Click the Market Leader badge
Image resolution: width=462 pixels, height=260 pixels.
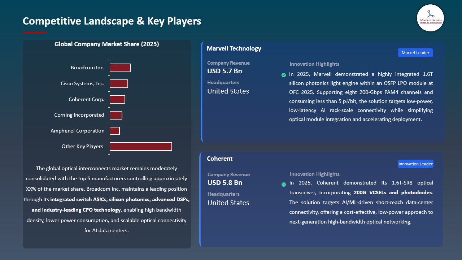tap(415, 53)
